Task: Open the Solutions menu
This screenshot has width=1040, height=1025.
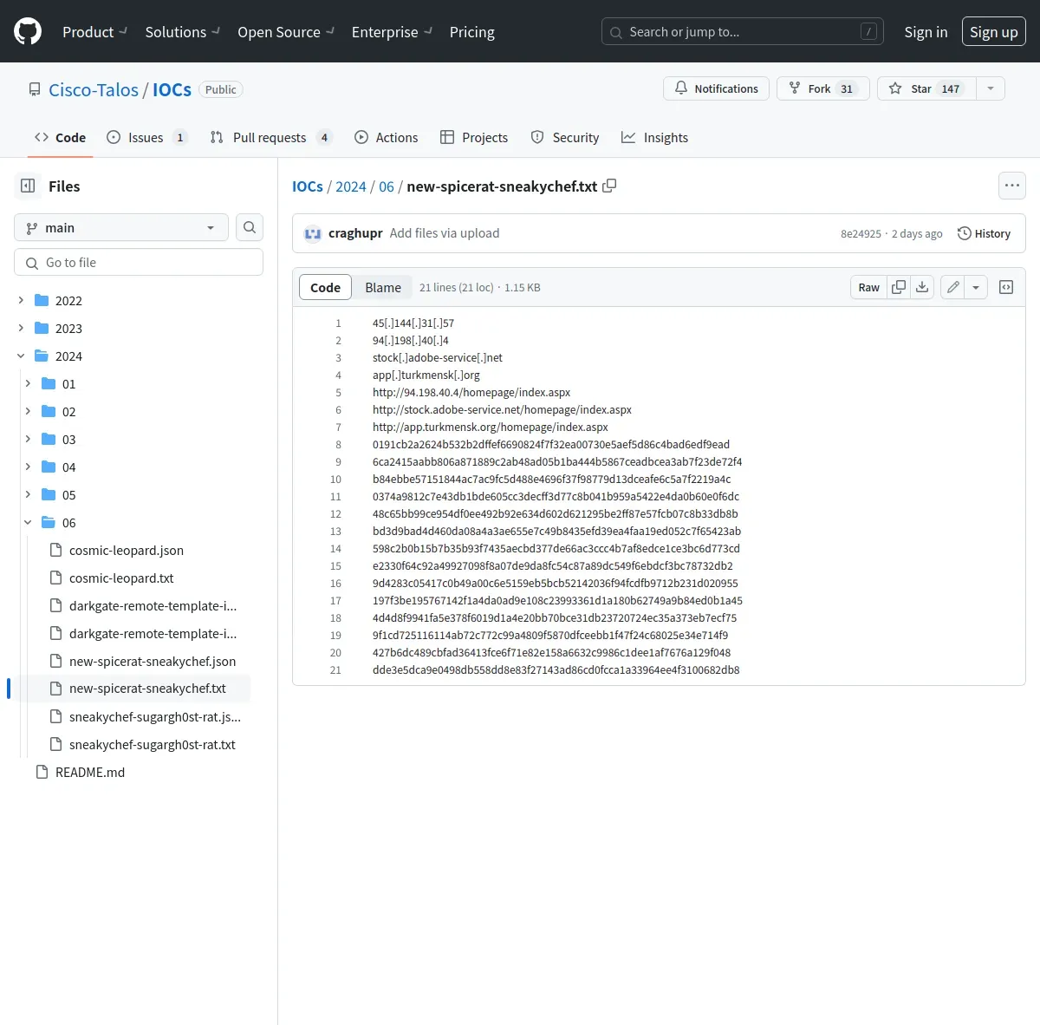Action: pos(182,32)
